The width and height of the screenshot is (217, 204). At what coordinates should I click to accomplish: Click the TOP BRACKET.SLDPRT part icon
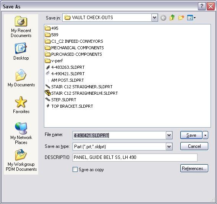(48, 106)
